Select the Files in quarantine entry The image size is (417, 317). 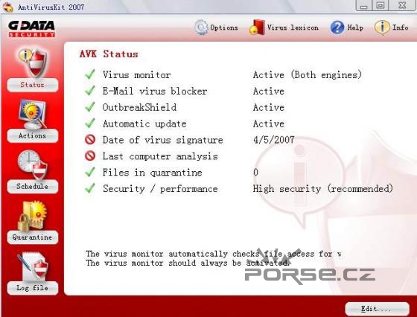pyautogui.click(x=171, y=173)
